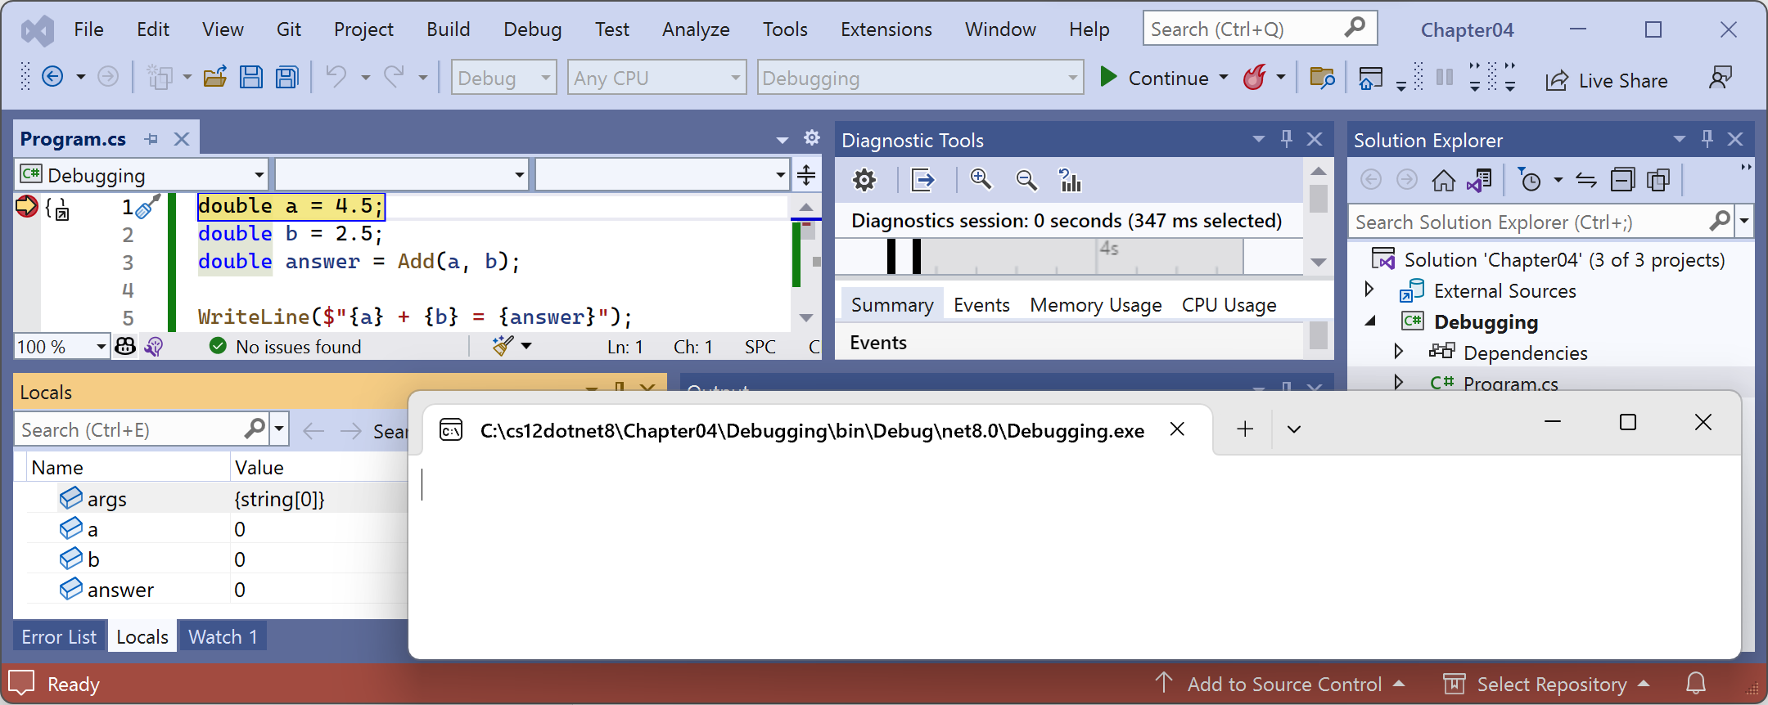Screen dimensions: 1768x705
Task: Click the Navigate Backward toolbar icon
Action: point(52,78)
